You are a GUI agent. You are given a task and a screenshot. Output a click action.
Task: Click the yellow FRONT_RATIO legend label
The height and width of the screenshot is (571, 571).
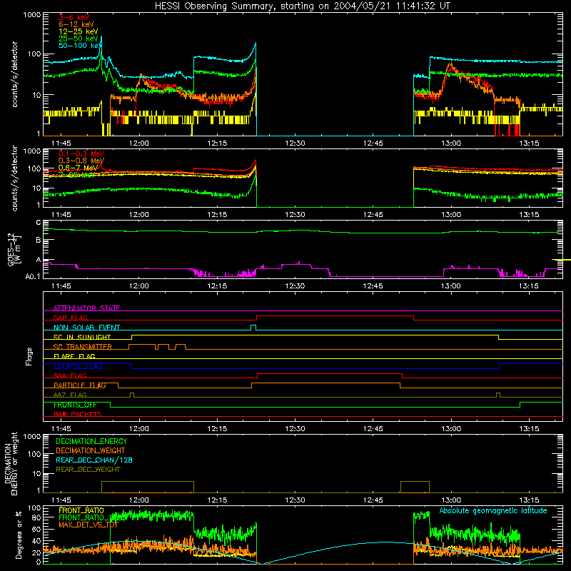(x=81, y=510)
